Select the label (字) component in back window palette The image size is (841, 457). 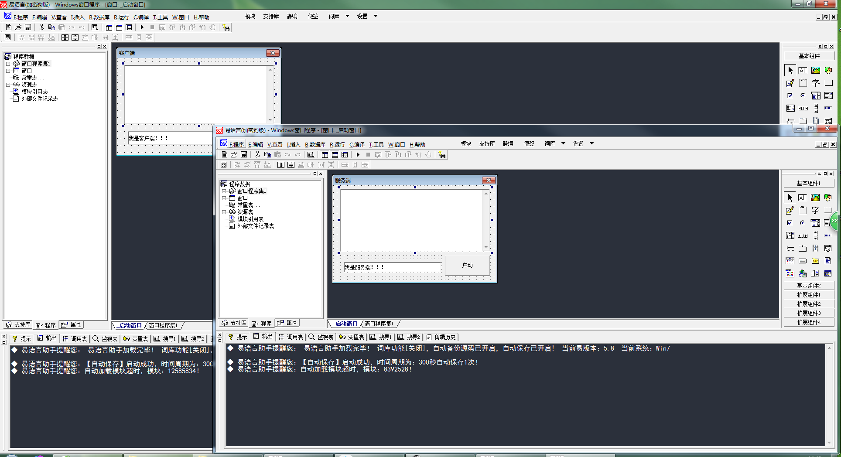(x=816, y=83)
